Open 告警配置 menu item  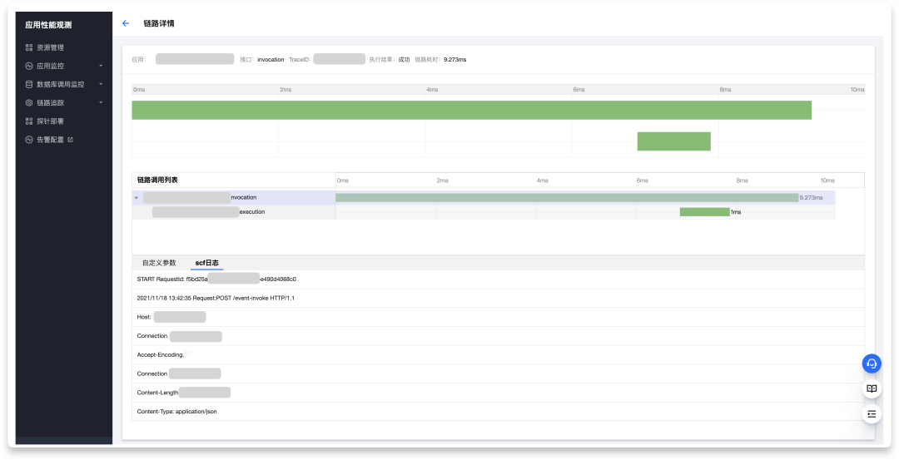click(51, 139)
